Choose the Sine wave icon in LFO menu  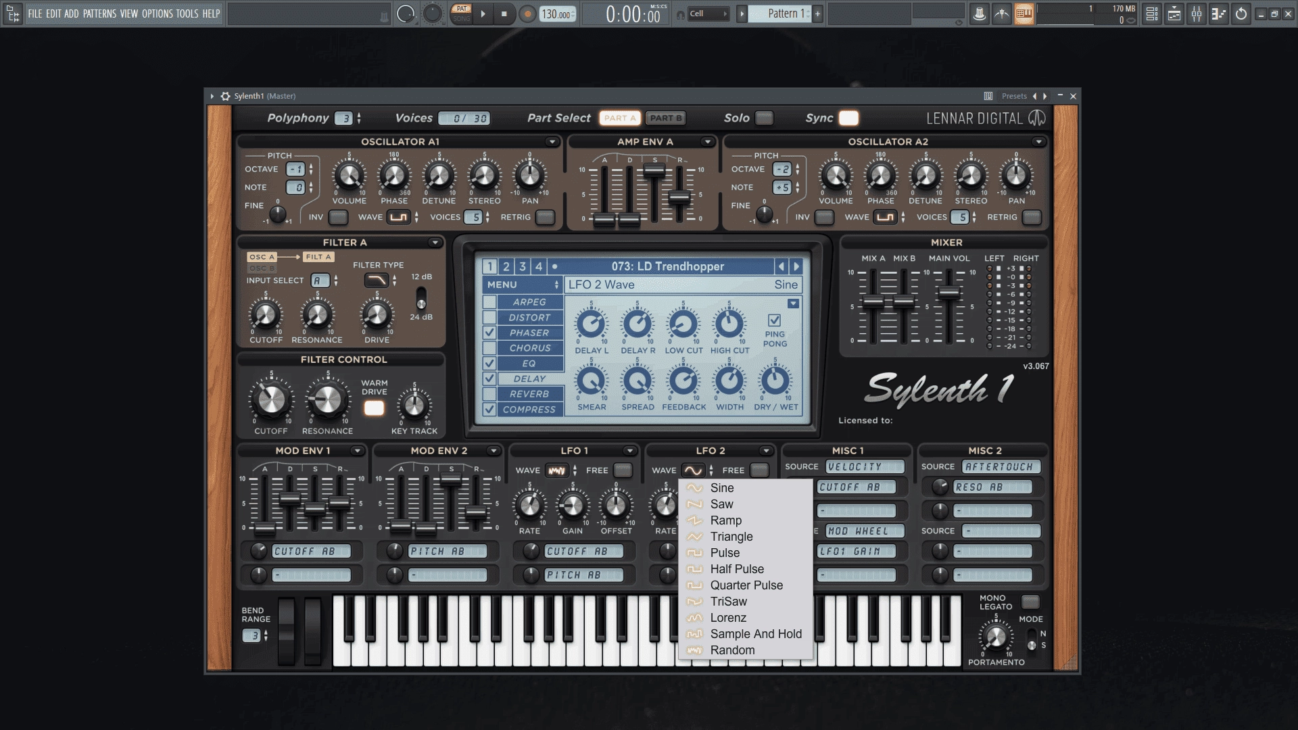(694, 488)
